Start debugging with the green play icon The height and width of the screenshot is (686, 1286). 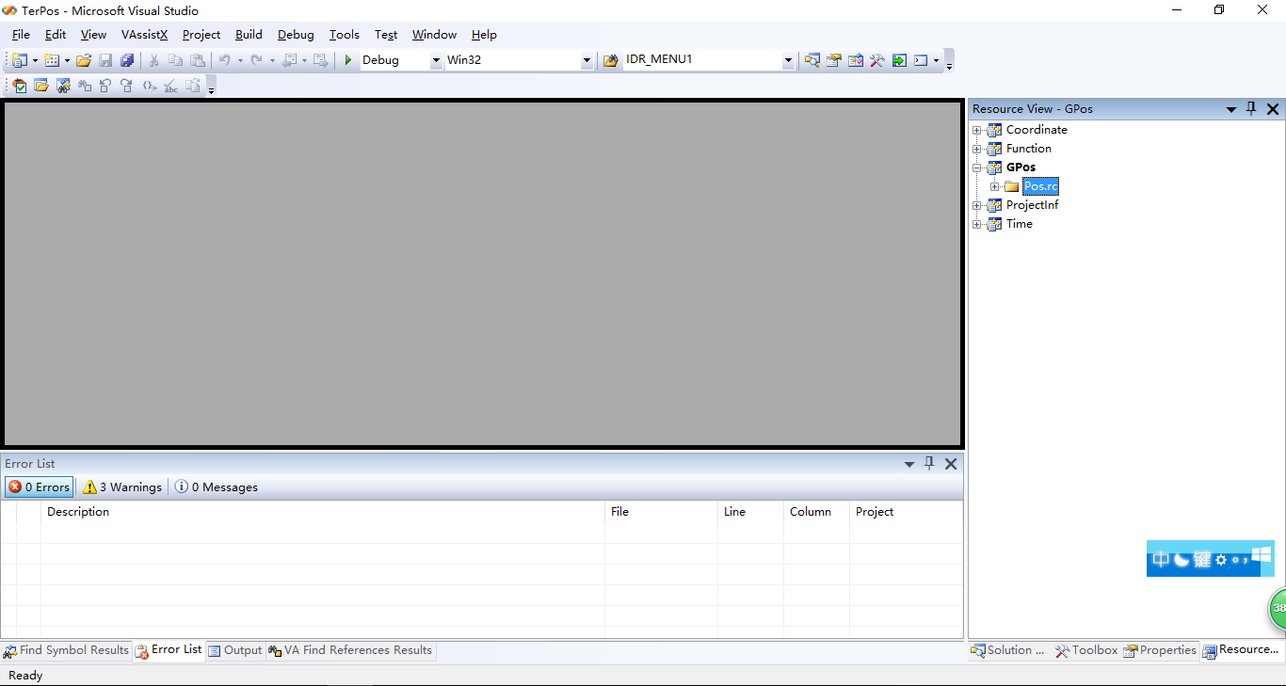point(348,60)
